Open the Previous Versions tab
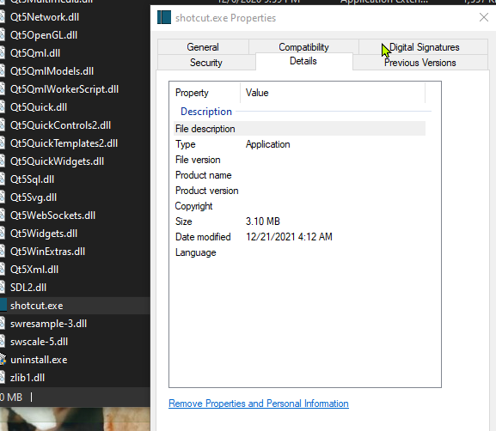The width and height of the screenshot is (496, 431). point(420,63)
